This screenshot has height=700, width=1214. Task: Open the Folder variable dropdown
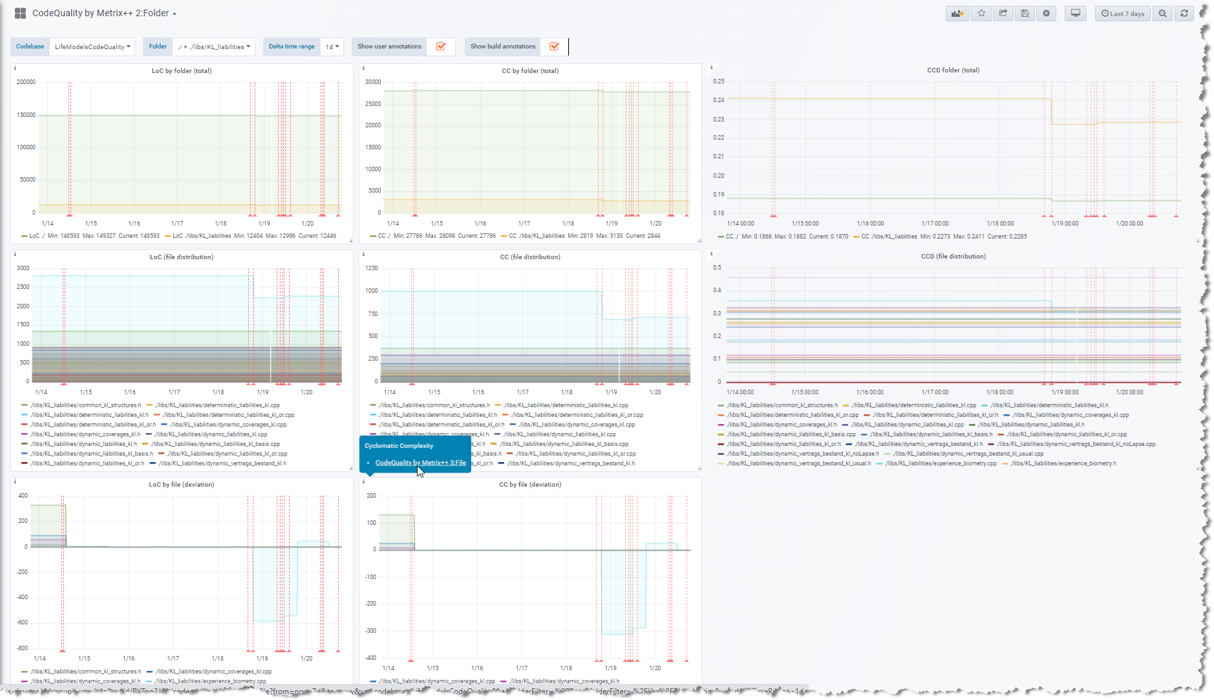(x=214, y=47)
